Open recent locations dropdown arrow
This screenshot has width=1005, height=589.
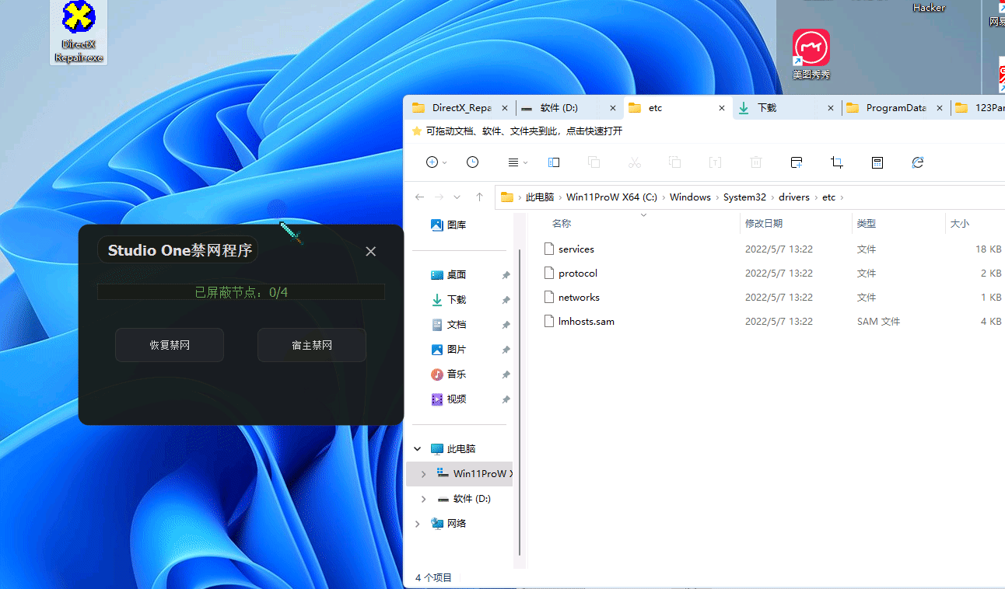click(x=457, y=197)
